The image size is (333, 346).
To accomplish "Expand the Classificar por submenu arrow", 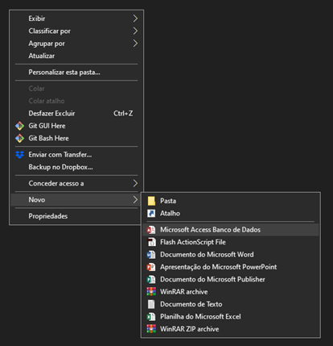I will [x=135, y=31].
